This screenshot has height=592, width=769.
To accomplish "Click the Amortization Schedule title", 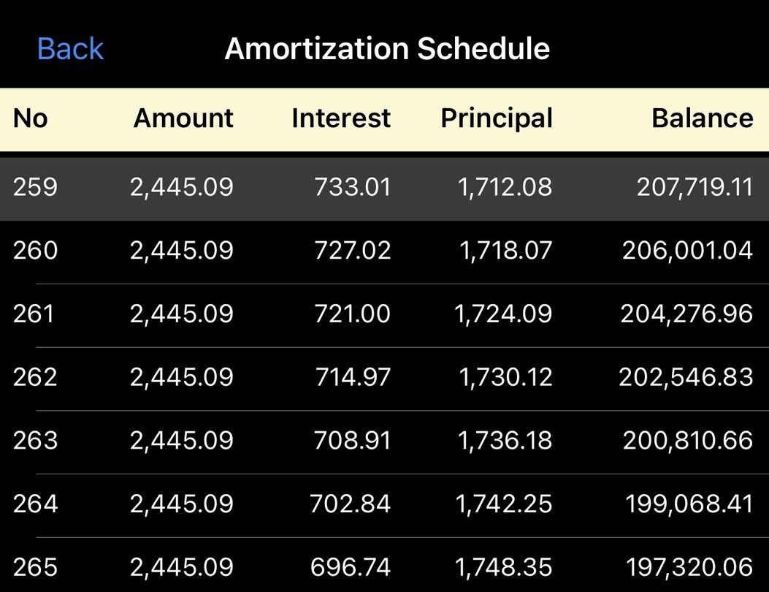I will [388, 48].
